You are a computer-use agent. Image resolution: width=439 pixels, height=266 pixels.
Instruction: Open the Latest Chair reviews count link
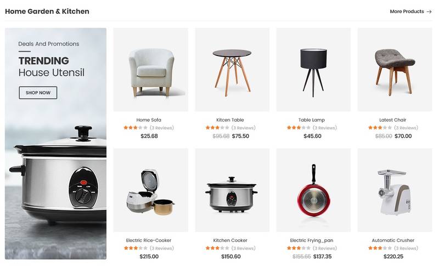406,128
